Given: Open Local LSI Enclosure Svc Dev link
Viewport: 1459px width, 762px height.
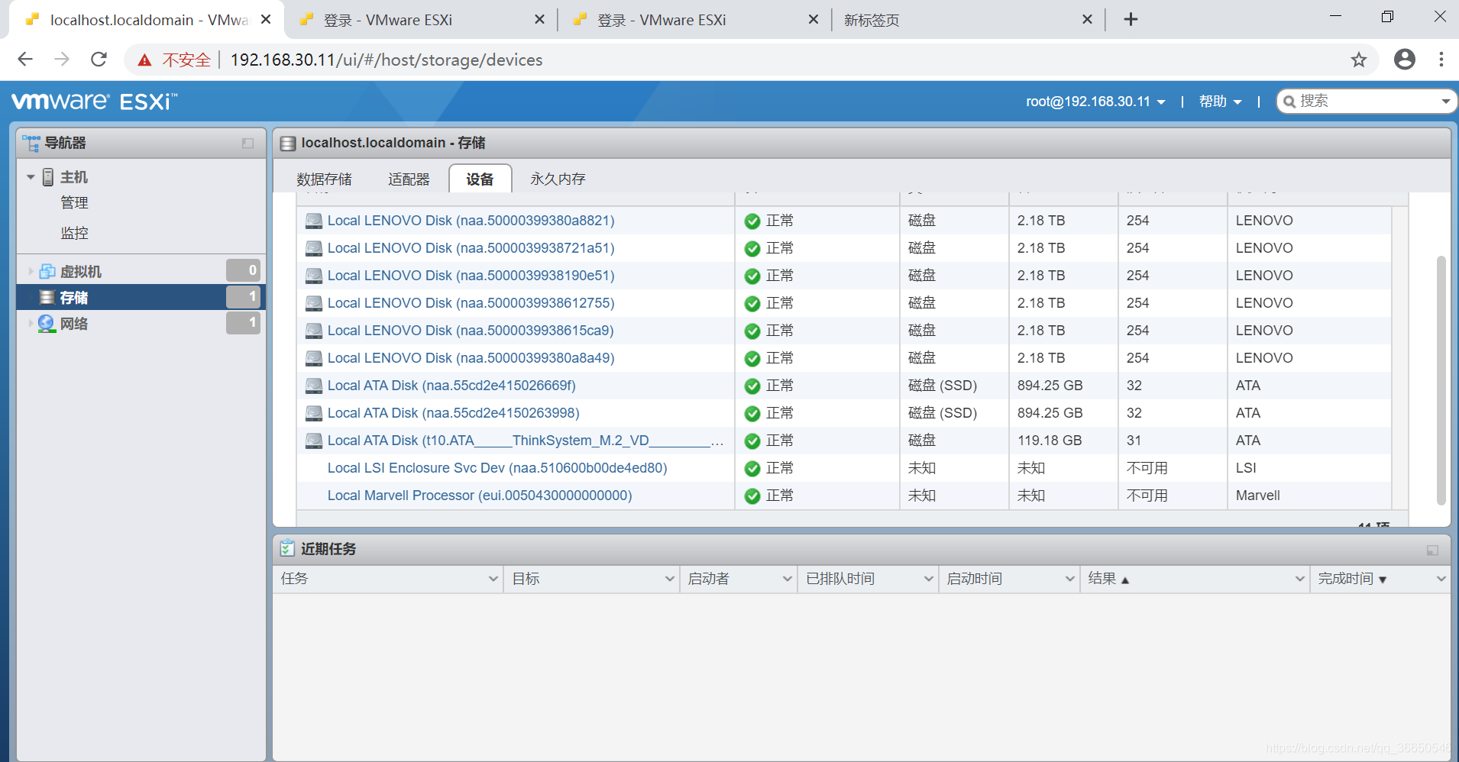Looking at the screenshot, I should (497, 468).
